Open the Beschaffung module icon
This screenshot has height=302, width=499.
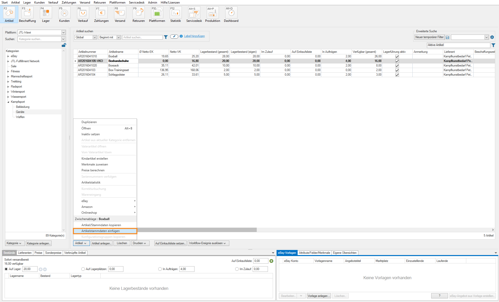pos(27,13)
